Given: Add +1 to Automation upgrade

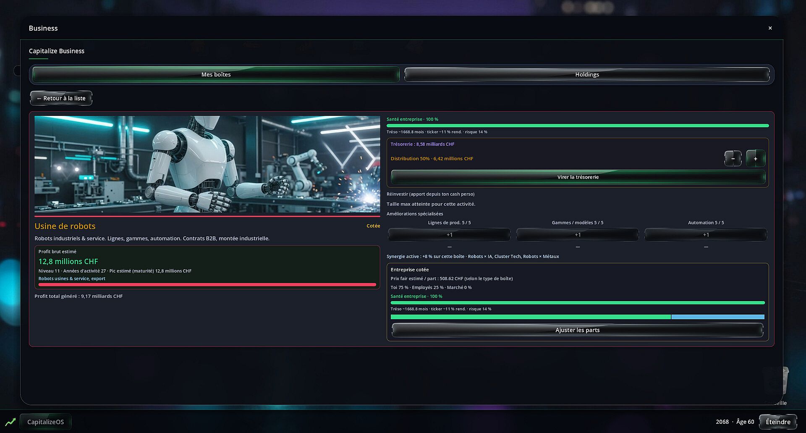Looking at the screenshot, I should tap(706, 235).
